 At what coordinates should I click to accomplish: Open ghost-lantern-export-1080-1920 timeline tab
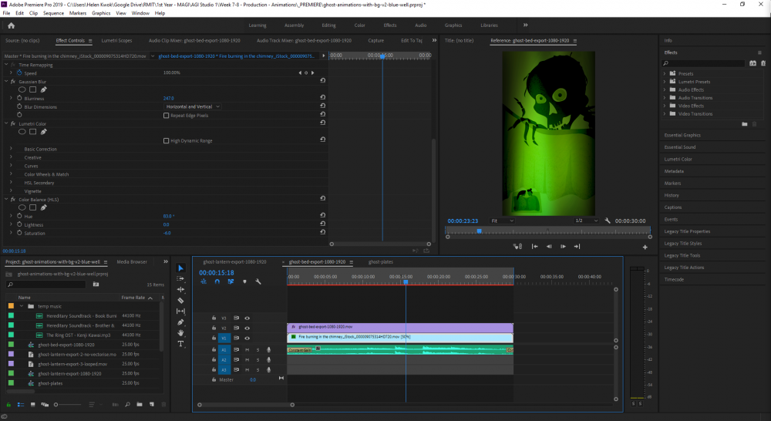tap(234, 262)
